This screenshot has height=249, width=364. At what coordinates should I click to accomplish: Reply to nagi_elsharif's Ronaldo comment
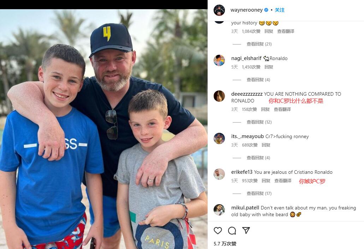269,67
